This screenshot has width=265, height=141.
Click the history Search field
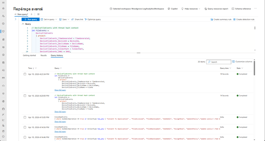click(x=219, y=62)
